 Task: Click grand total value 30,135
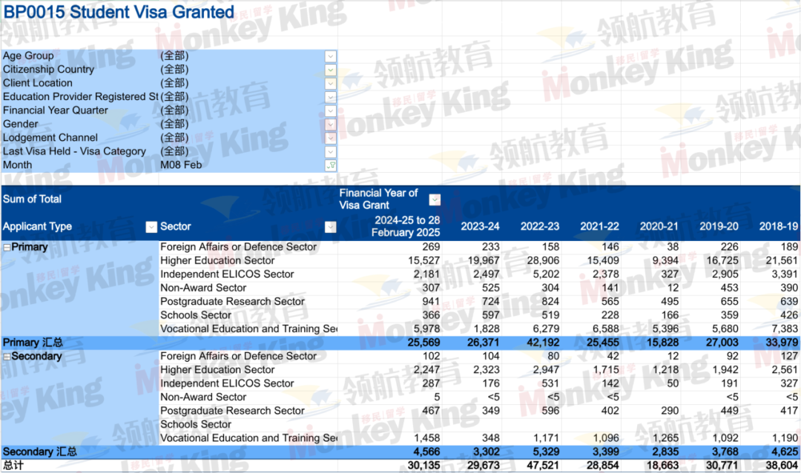423,466
